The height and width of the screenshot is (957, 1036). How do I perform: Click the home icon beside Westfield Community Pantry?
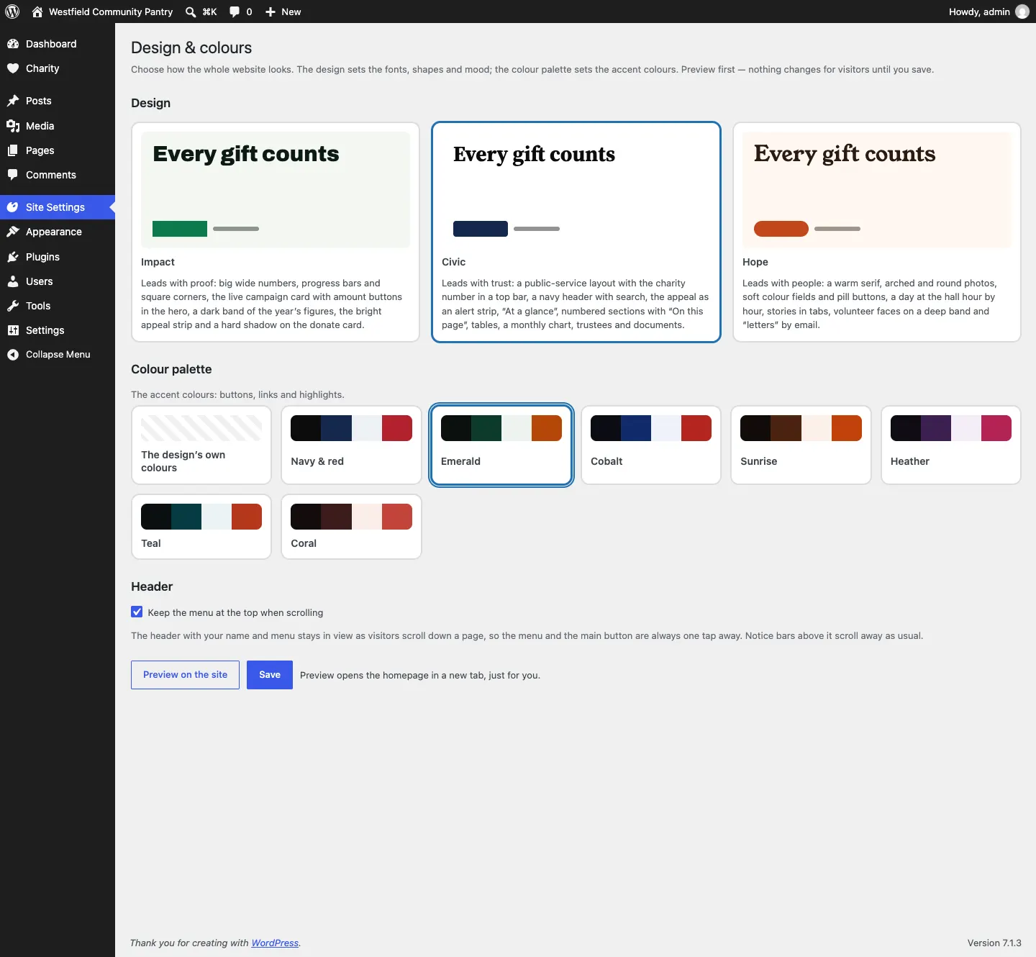(x=37, y=12)
